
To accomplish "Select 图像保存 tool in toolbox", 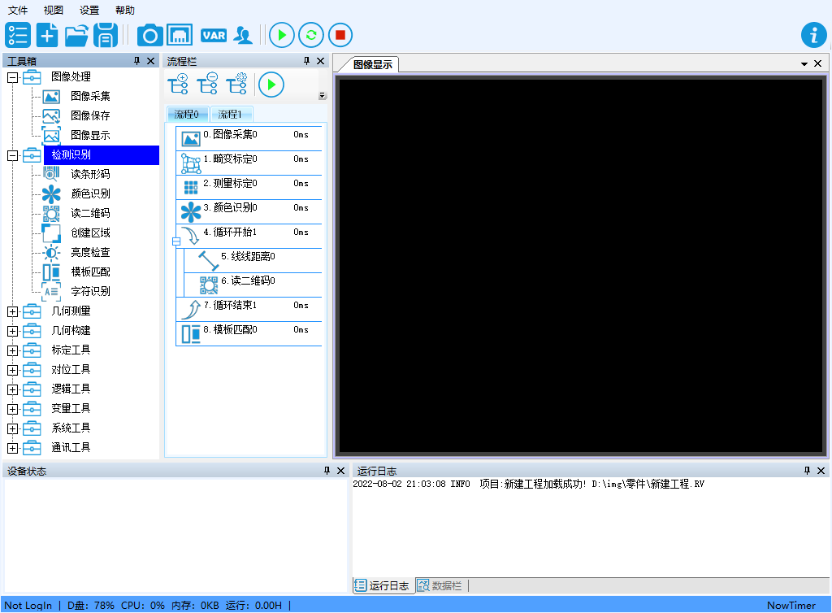I will 90,115.
